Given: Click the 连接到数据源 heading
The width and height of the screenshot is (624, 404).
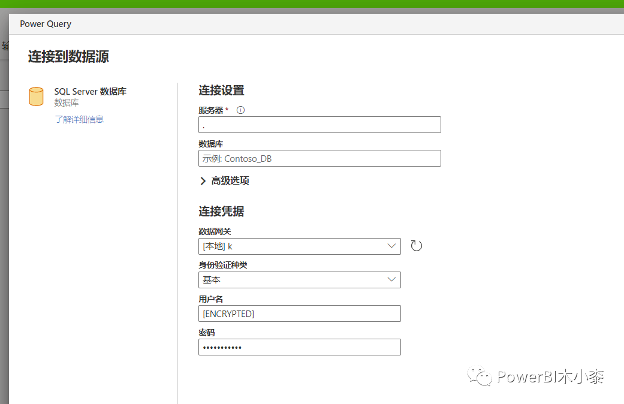Looking at the screenshot, I should coord(68,56).
